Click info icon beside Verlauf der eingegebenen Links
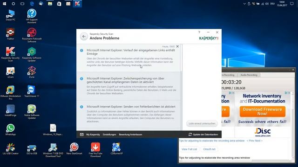 click(x=81, y=51)
